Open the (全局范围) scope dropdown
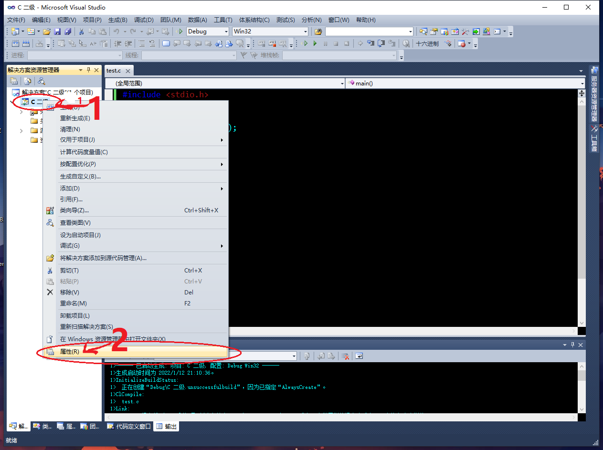 point(342,84)
